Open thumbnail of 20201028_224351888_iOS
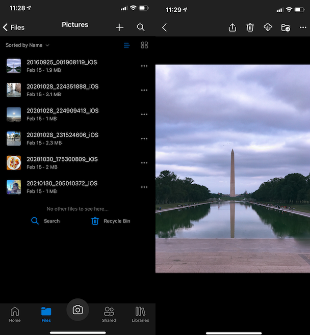Screen dimensions: 310x335 coord(14,90)
